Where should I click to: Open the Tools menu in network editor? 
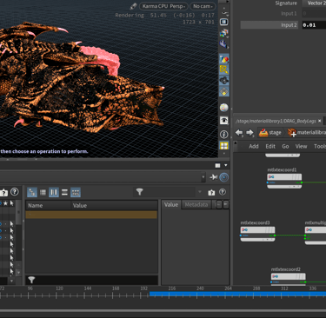pyautogui.click(x=320, y=146)
